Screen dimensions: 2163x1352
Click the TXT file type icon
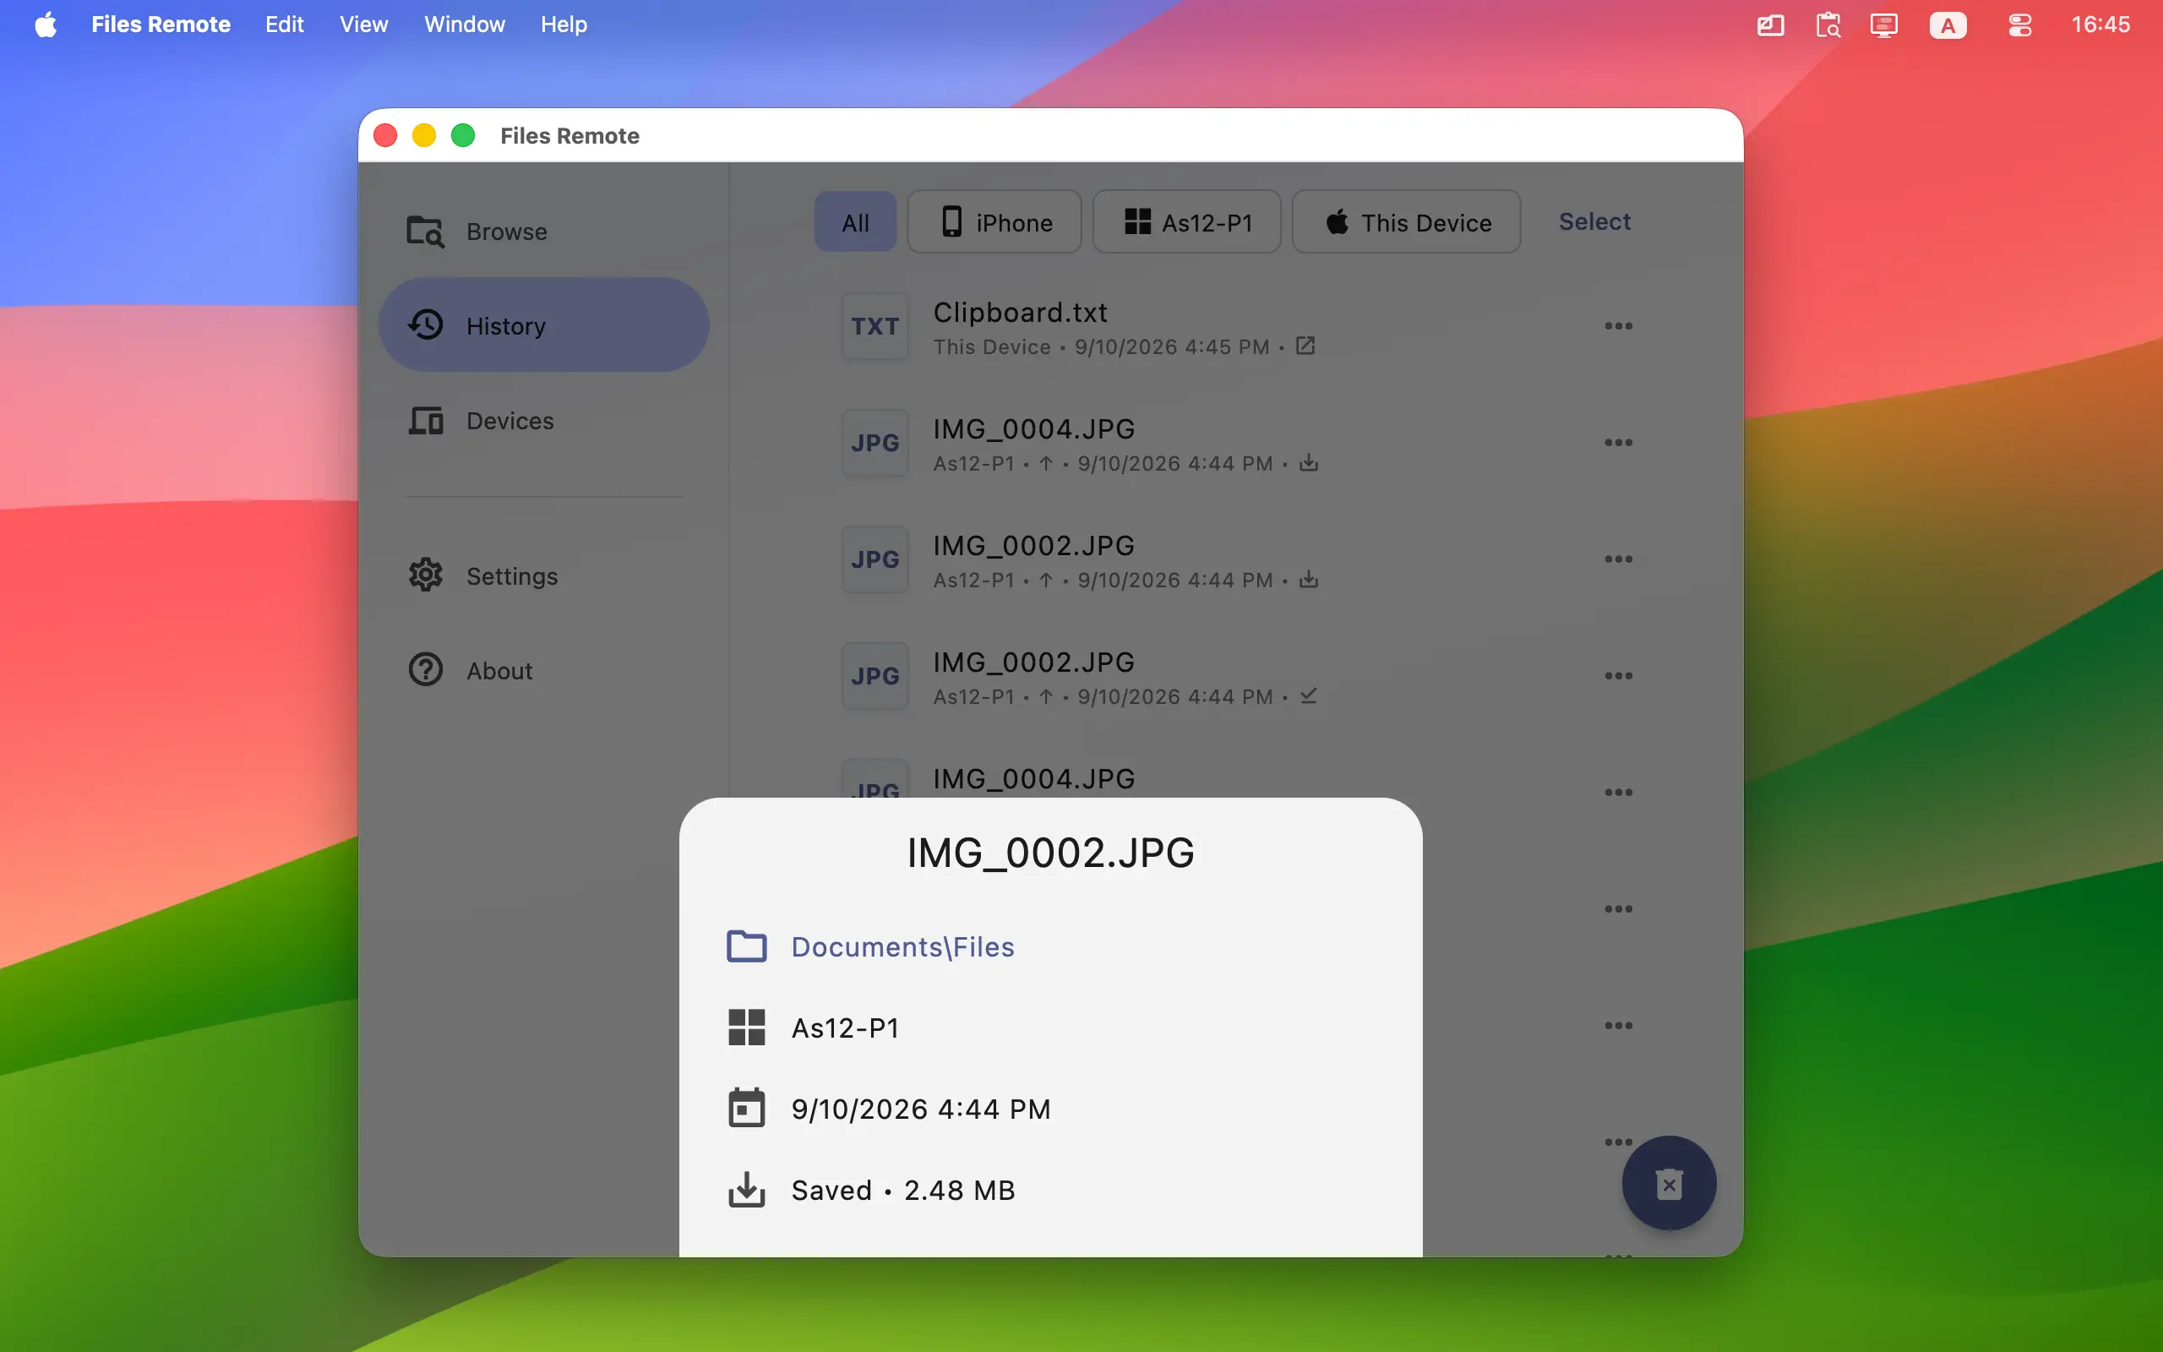point(875,326)
